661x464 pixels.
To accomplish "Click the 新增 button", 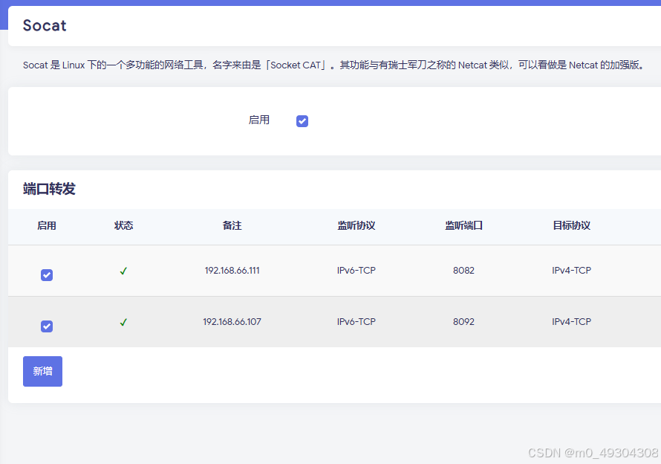I will [42, 371].
